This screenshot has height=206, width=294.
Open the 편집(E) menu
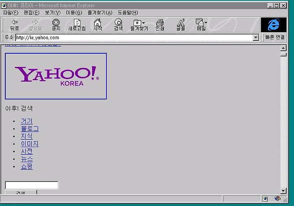point(31,13)
